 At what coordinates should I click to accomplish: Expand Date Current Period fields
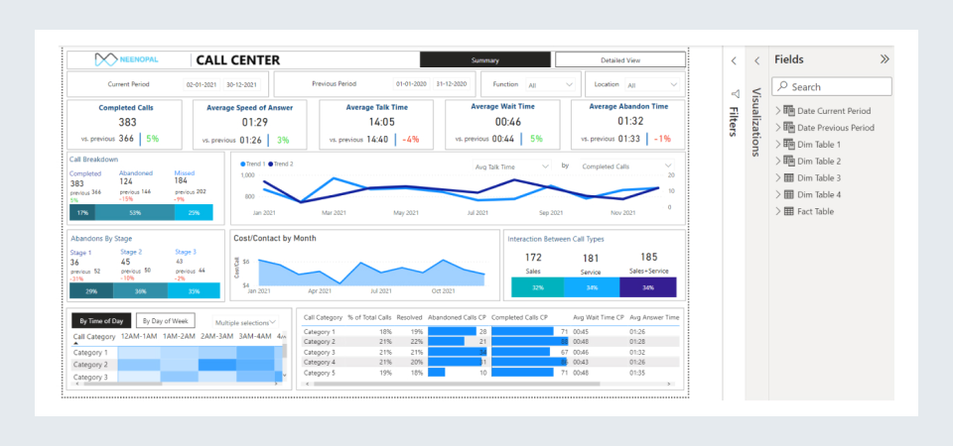tap(778, 110)
